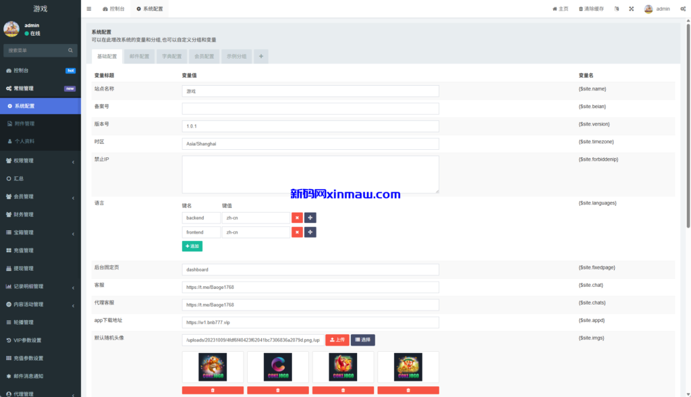Click inside the 站点名称 input field
The image size is (691, 397).
pos(310,90)
